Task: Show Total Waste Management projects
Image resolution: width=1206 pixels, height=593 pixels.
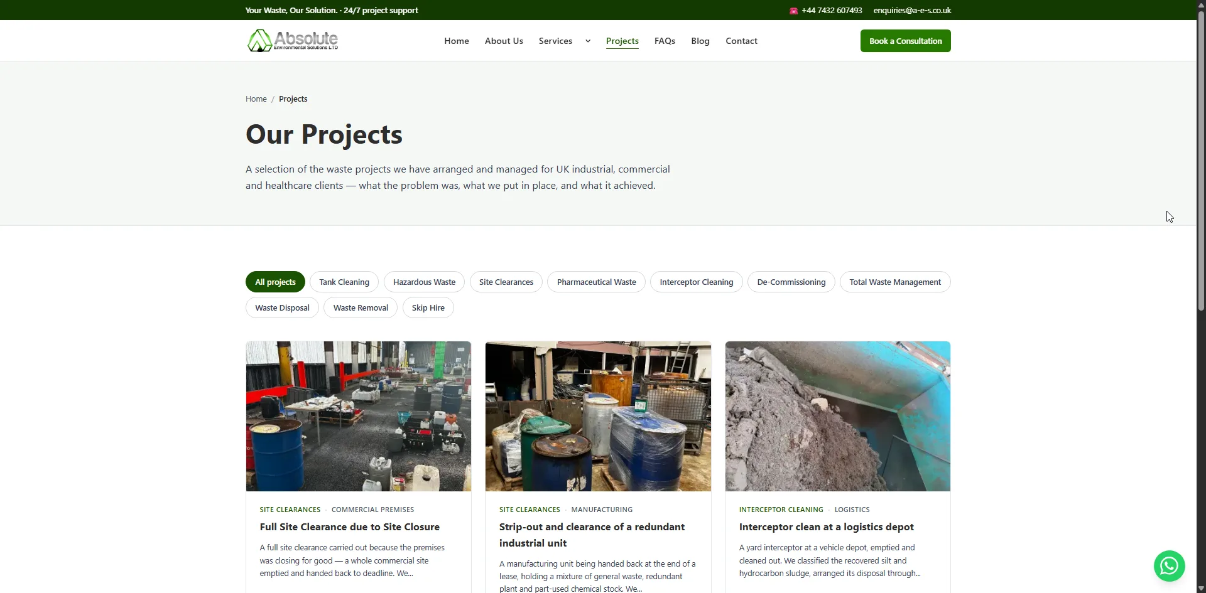Action: tap(895, 282)
